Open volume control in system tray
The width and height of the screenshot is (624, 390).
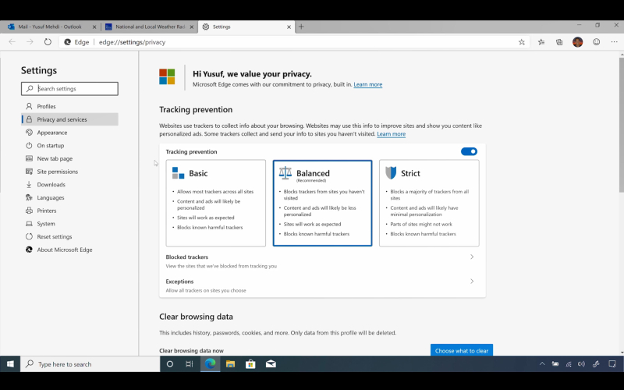pos(581,363)
